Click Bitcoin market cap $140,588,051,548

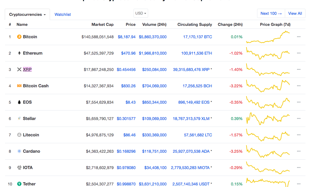pos(97,37)
